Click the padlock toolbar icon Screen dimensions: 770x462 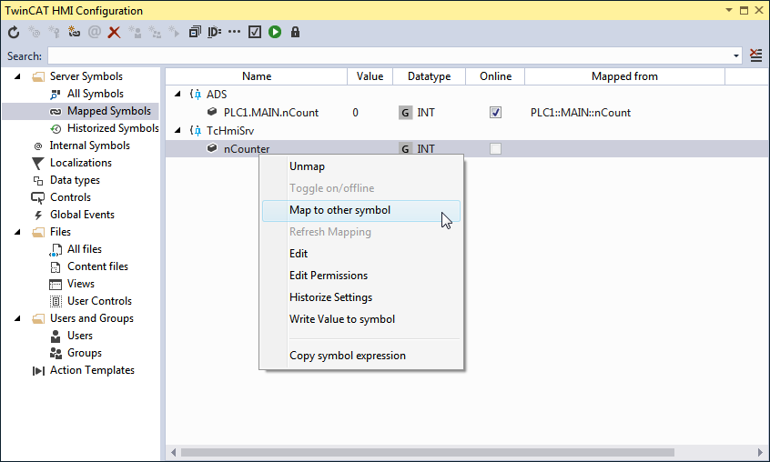tap(295, 33)
